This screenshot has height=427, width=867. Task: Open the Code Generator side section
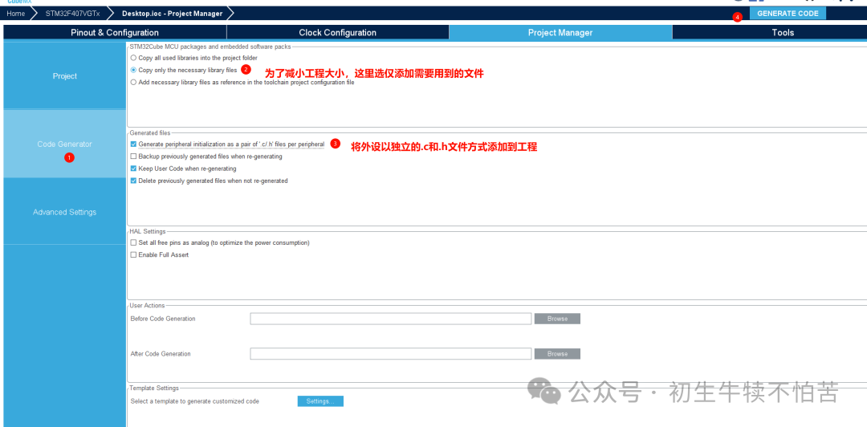(x=65, y=144)
